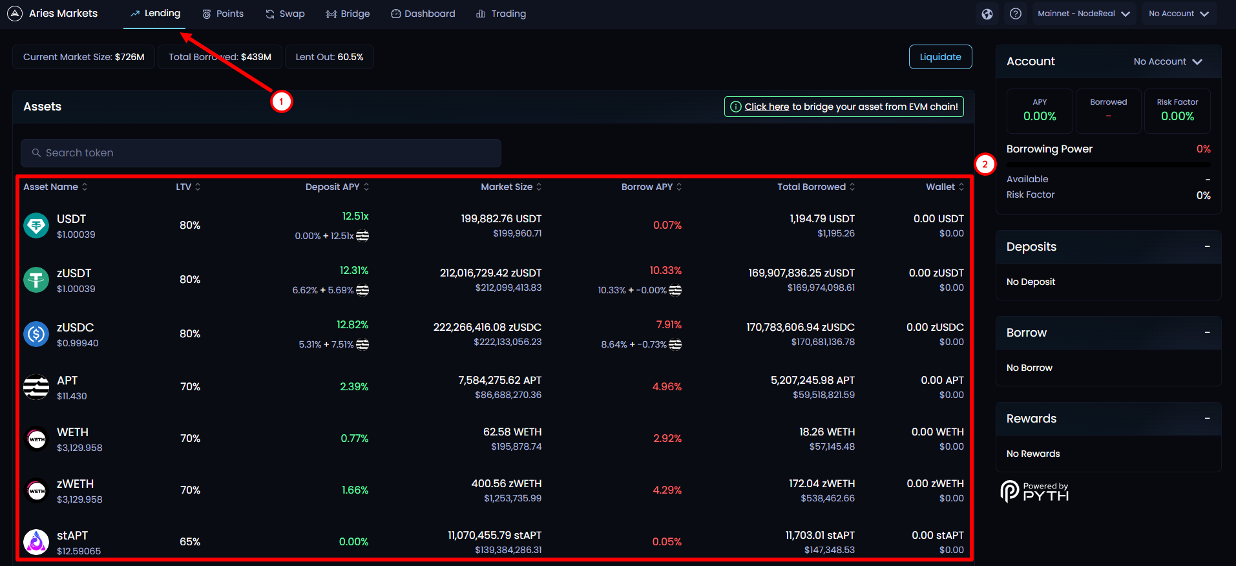Focus the Search token field
Viewport: 1236px width, 566px height.
(261, 153)
